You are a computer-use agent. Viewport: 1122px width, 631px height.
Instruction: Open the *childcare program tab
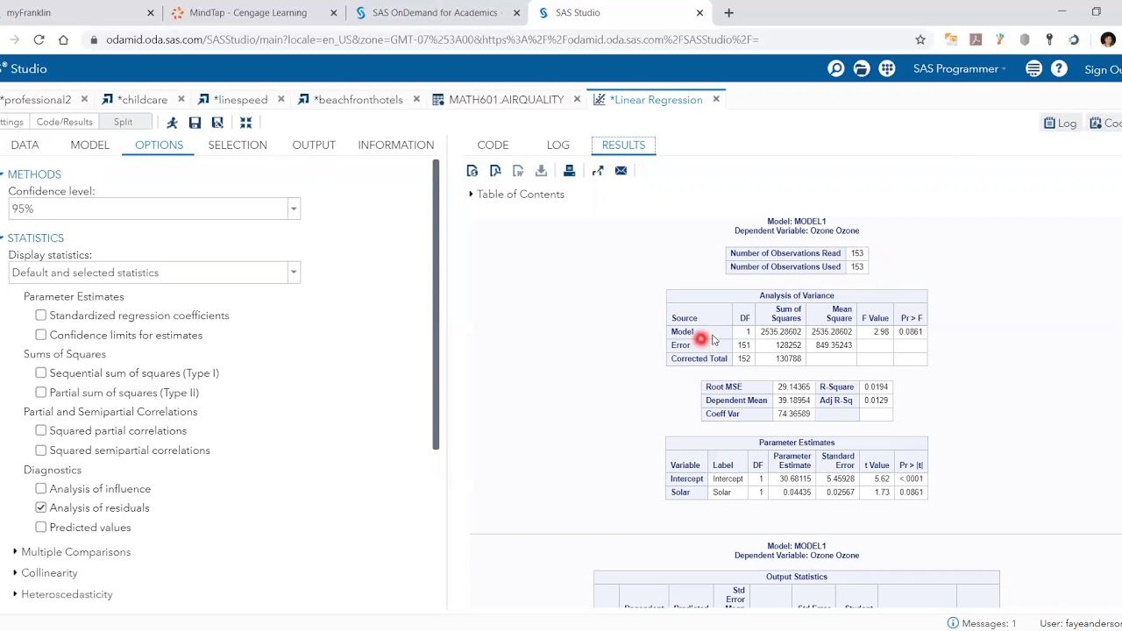coord(142,100)
